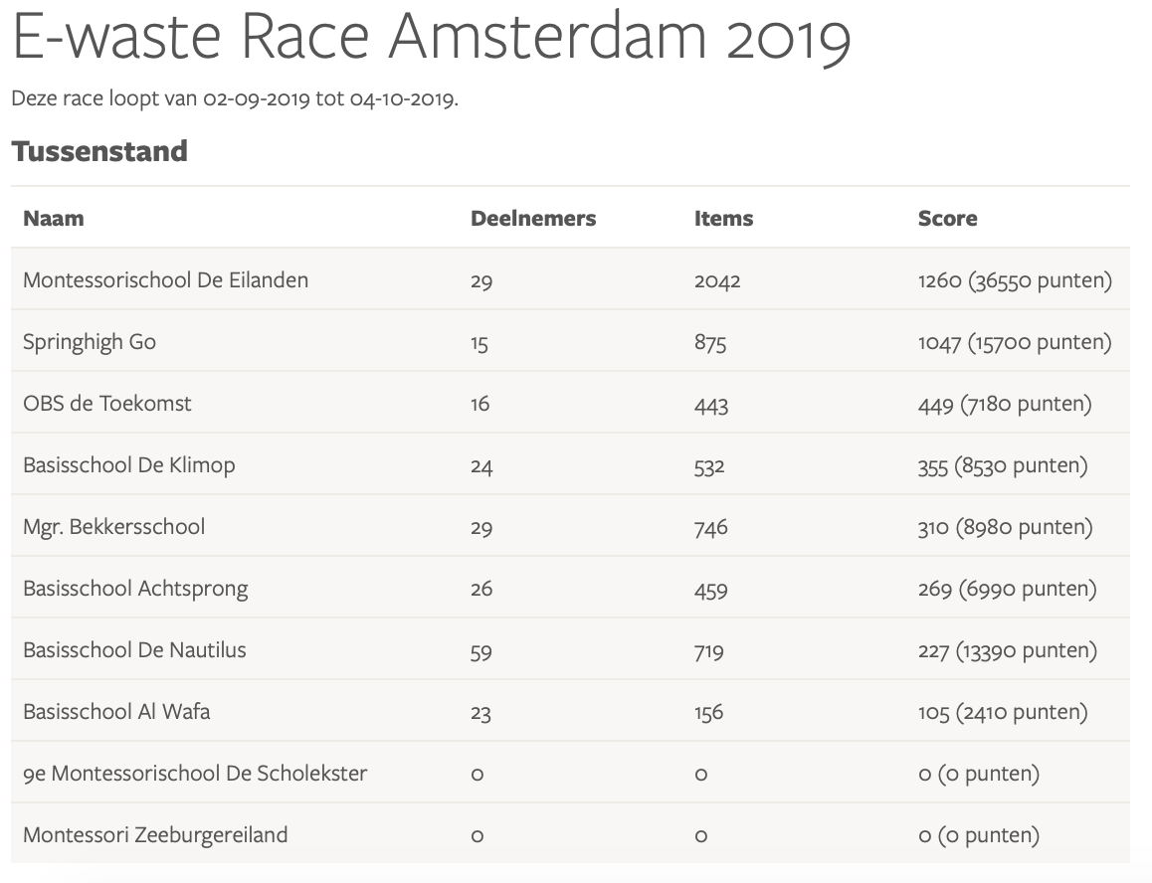Click Basisschool Al Wafa name
Screen dimensions: 1152x883
click(x=116, y=712)
